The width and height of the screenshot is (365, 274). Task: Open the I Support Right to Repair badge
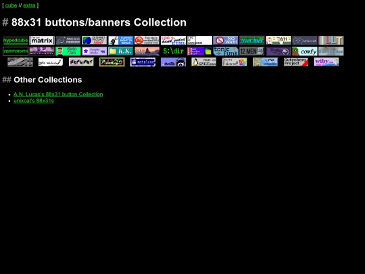tap(121, 41)
